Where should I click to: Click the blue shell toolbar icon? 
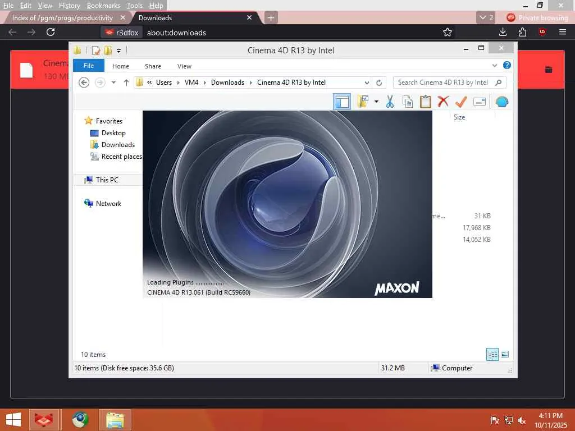[501, 102]
